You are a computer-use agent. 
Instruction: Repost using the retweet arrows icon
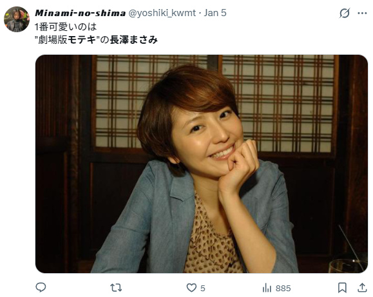(116, 288)
